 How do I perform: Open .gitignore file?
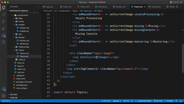pos(20,76)
